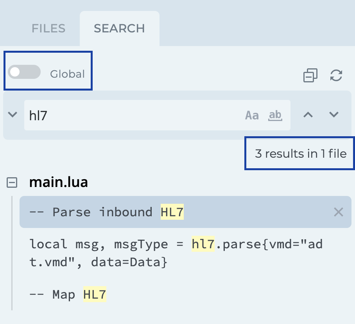Switch to the FILES tab
Image resolution: width=355 pixels, height=324 pixels.
point(48,28)
